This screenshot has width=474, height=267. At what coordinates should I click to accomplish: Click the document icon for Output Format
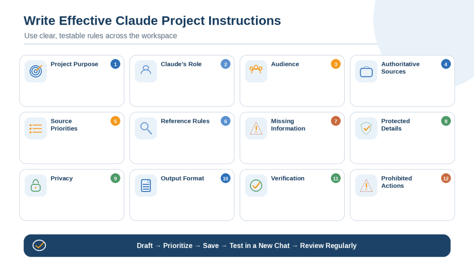tap(146, 185)
